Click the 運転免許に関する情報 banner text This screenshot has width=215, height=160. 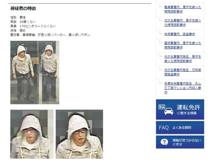pos(188,110)
